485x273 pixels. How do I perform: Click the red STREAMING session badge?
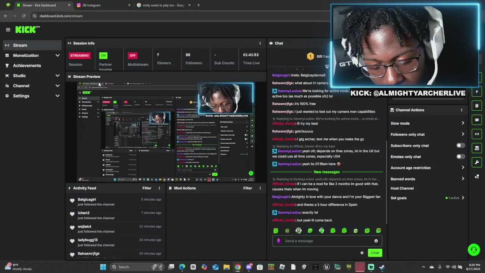tap(79, 55)
